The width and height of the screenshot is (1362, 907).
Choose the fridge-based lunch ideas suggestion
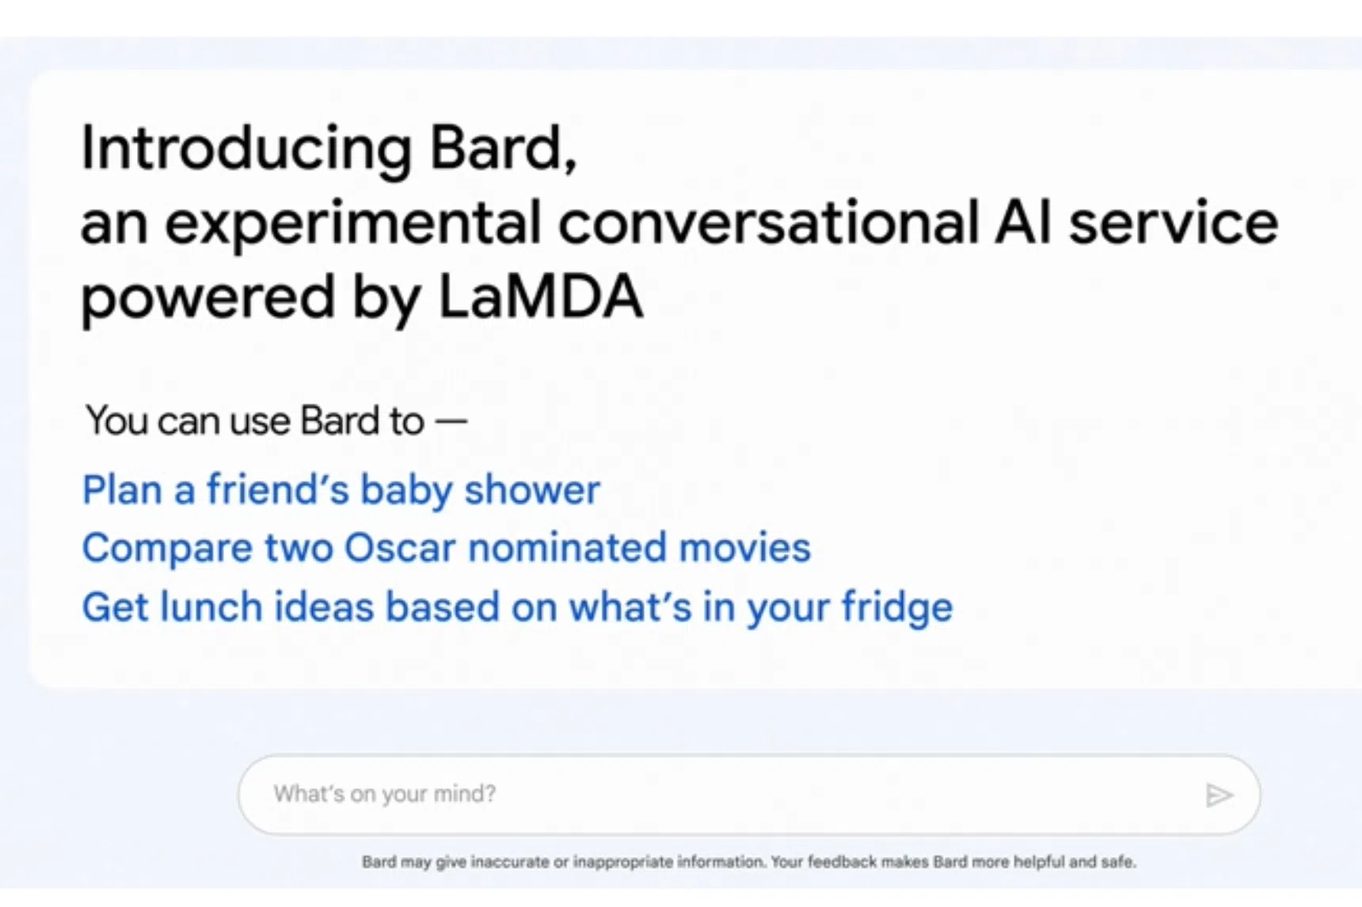point(517,607)
